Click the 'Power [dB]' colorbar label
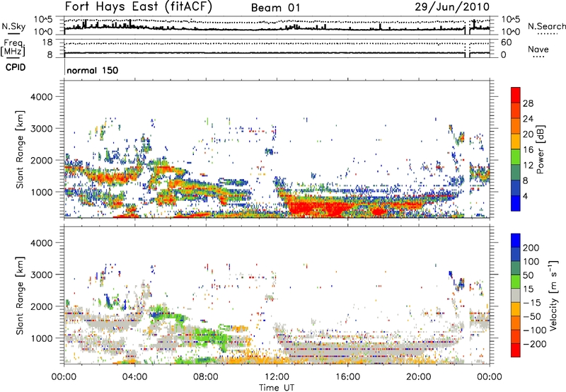Image resolution: width=566 pixels, height=392 pixels. [541, 149]
